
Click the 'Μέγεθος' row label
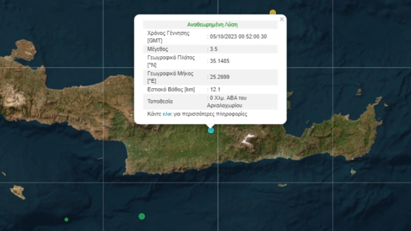click(157, 49)
